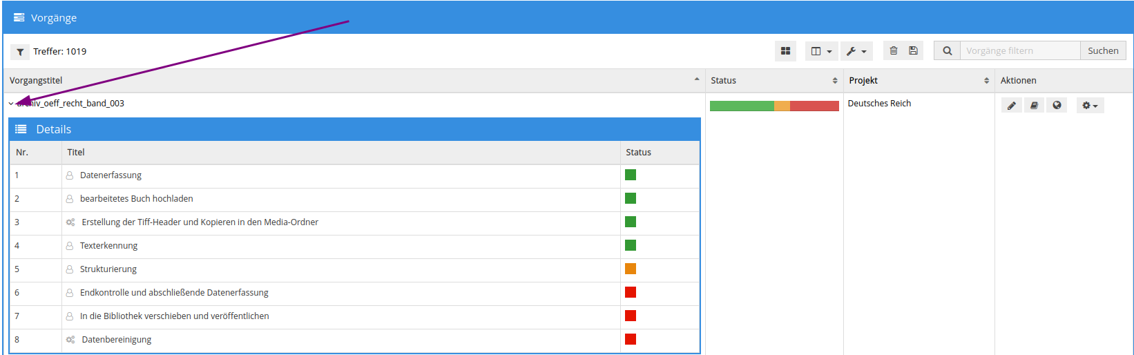Sort by Projekt column header
Screen dimensions: 1134x355
click(863, 81)
